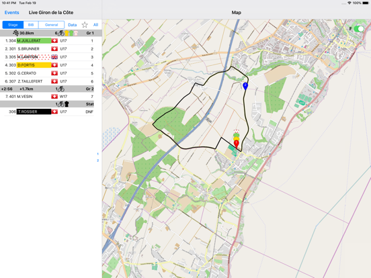Tap the Live Giron de la Côte title
Viewport: 371px width, 278px height.
[51, 13]
